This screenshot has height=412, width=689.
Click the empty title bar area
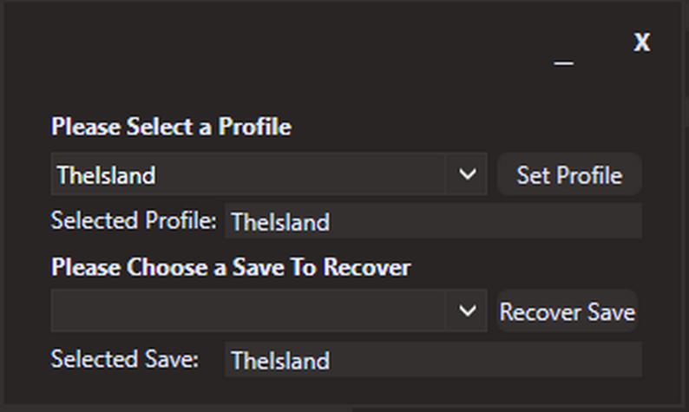click(260, 43)
